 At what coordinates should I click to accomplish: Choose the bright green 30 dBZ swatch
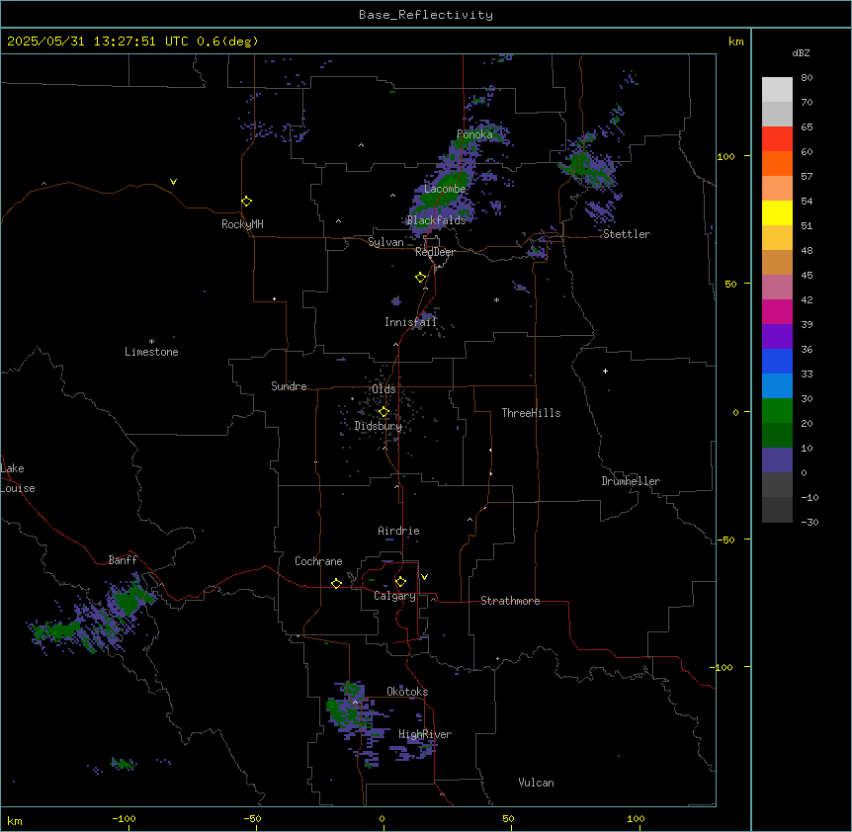click(x=777, y=411)
